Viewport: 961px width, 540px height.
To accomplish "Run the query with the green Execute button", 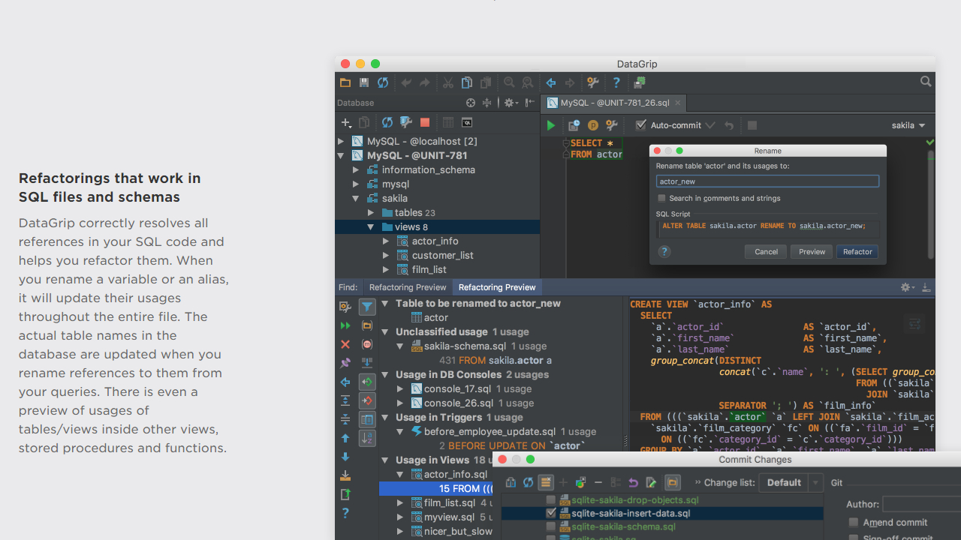I will click(551, 125).
